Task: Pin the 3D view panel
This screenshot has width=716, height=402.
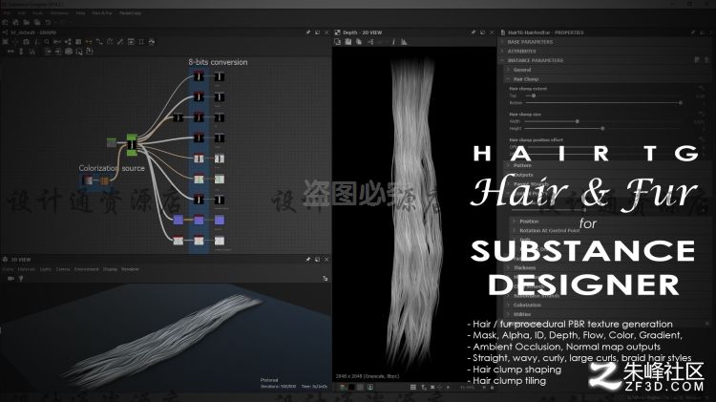Action: tap(307, 260)
